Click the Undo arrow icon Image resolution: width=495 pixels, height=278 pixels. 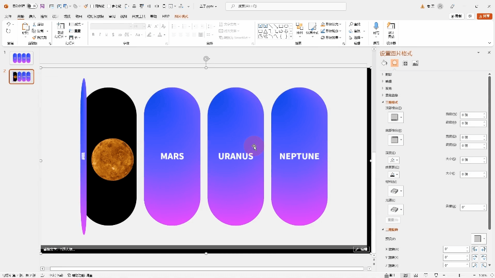coord(8,25)
